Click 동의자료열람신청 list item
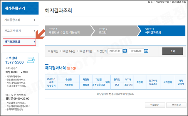This screenshot has width=188, height=116. 15,109
